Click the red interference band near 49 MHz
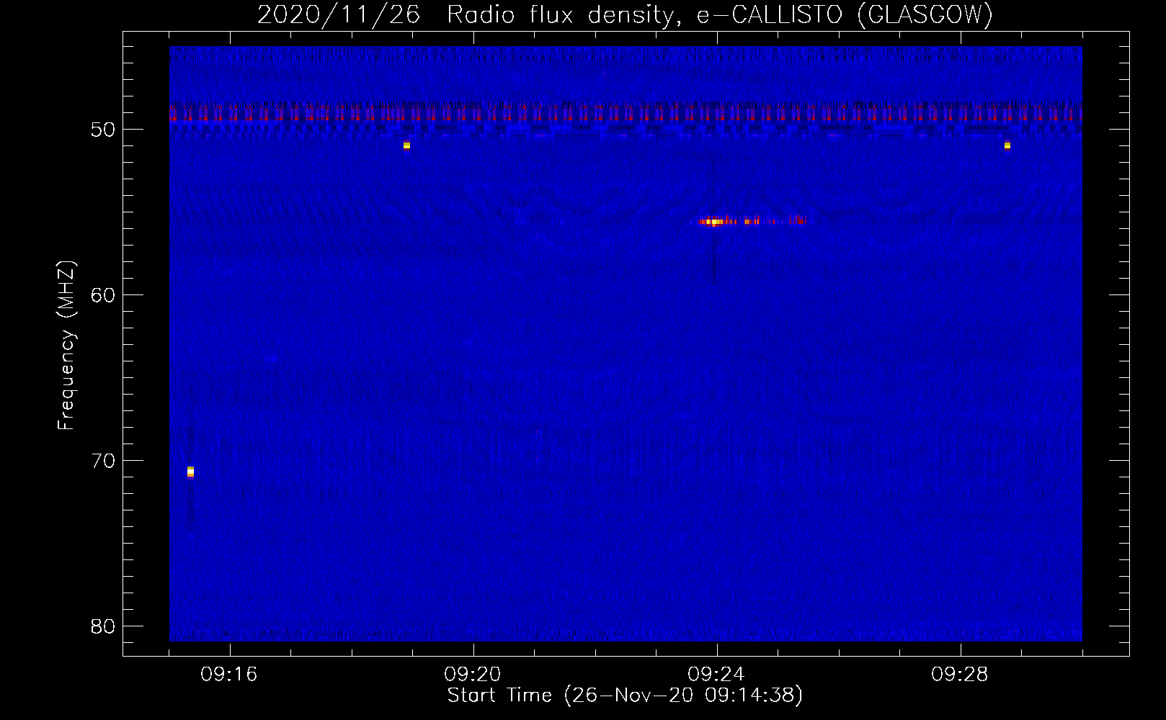This screenshot has width=1166, height=720. tap(626, 114)
